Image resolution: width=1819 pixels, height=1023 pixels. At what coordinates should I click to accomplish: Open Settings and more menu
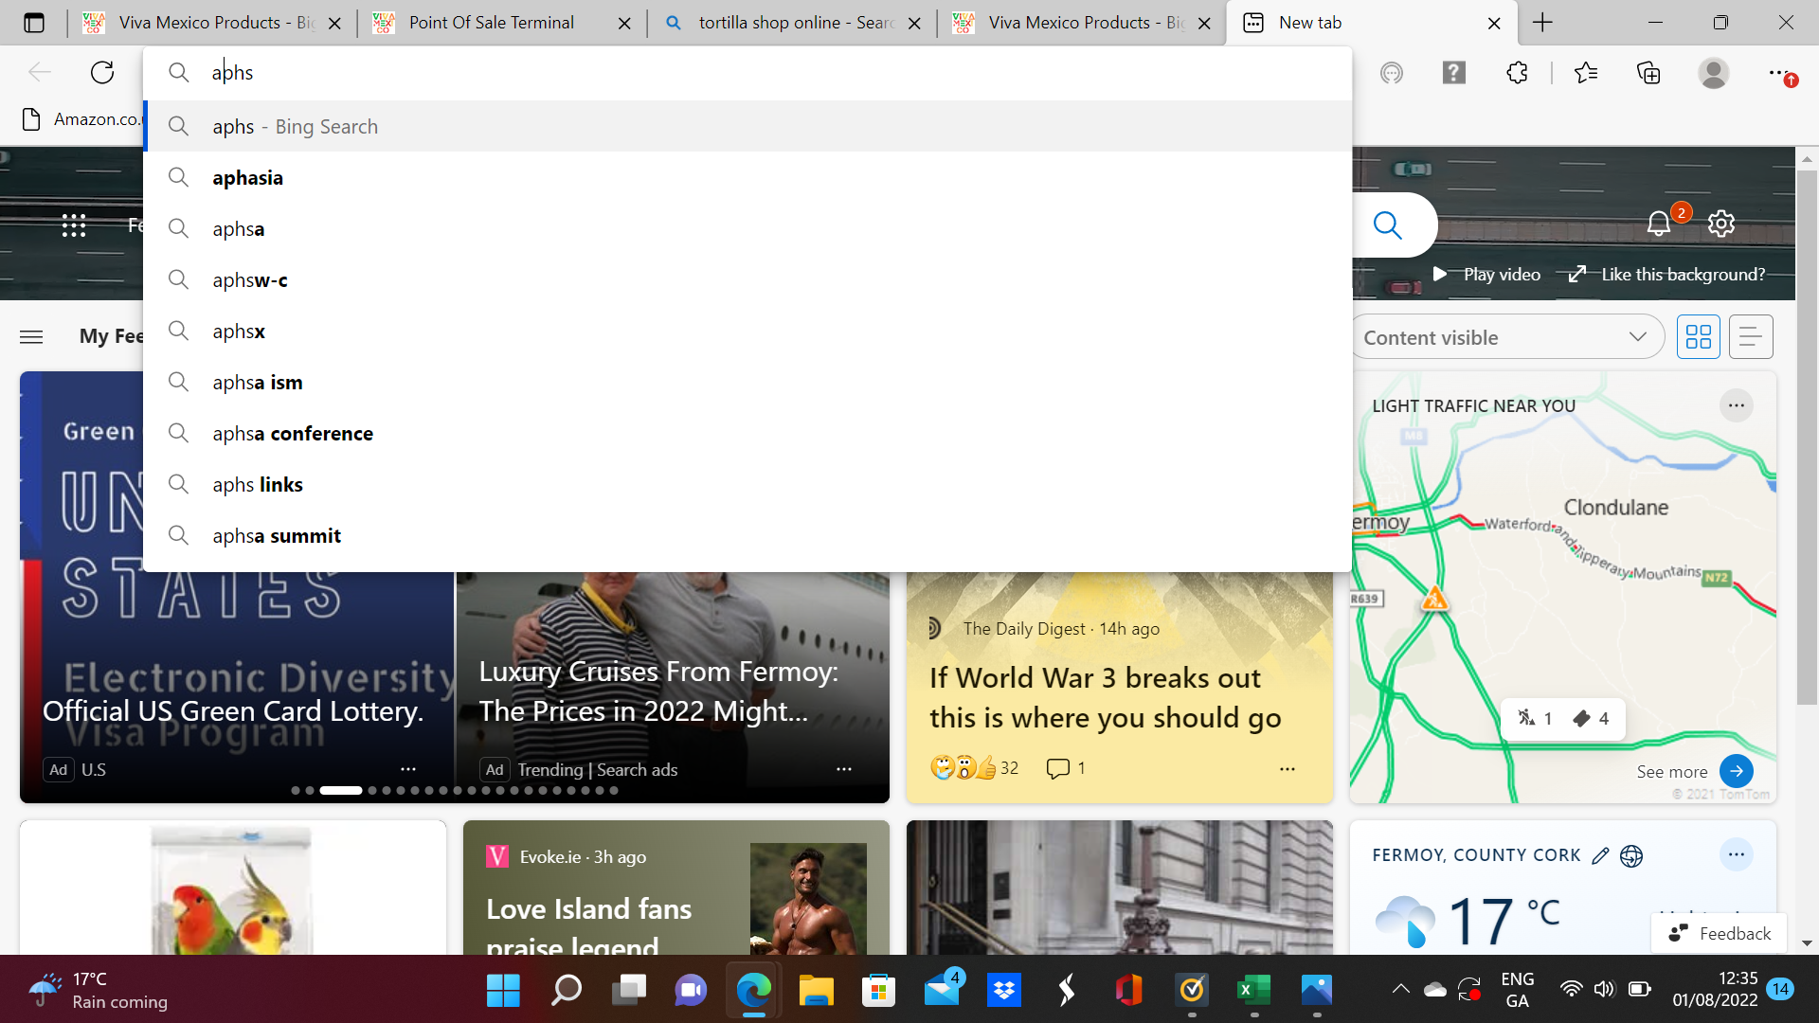1781,73
